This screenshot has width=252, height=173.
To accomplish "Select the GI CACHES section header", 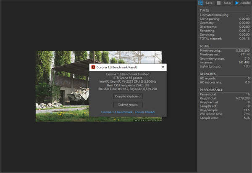I will pos(207,74).
